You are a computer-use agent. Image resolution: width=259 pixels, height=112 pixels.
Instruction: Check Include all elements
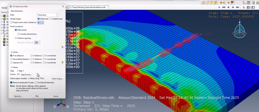click(x=36, y=82)
